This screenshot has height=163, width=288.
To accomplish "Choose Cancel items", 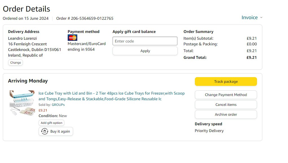I will pyautogui.click(x=226, y=105).
